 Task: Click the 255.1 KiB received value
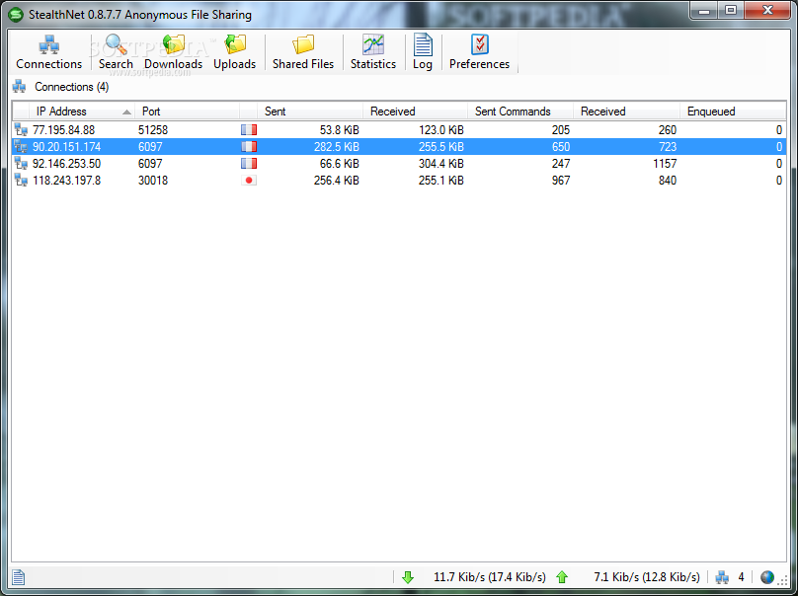[441, 181]
